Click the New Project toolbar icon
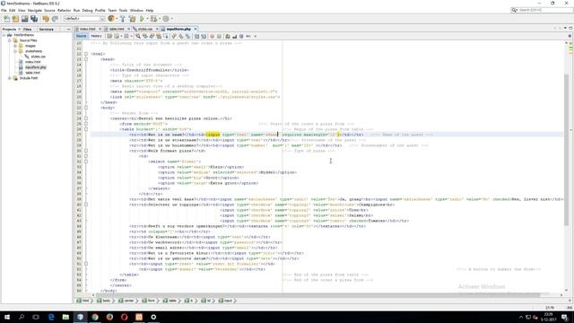 15,19
